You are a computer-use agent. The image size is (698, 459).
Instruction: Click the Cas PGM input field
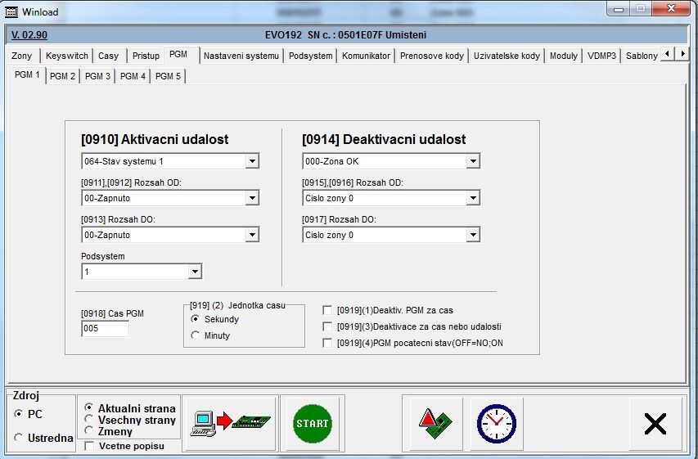[x=105, y=329]
